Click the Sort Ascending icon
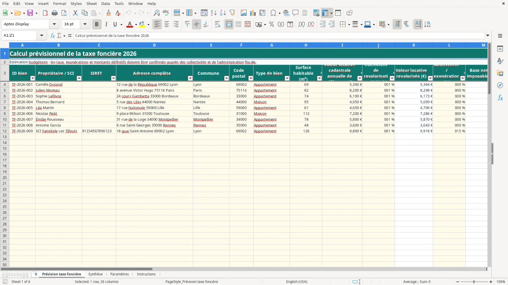 [213, 13]
